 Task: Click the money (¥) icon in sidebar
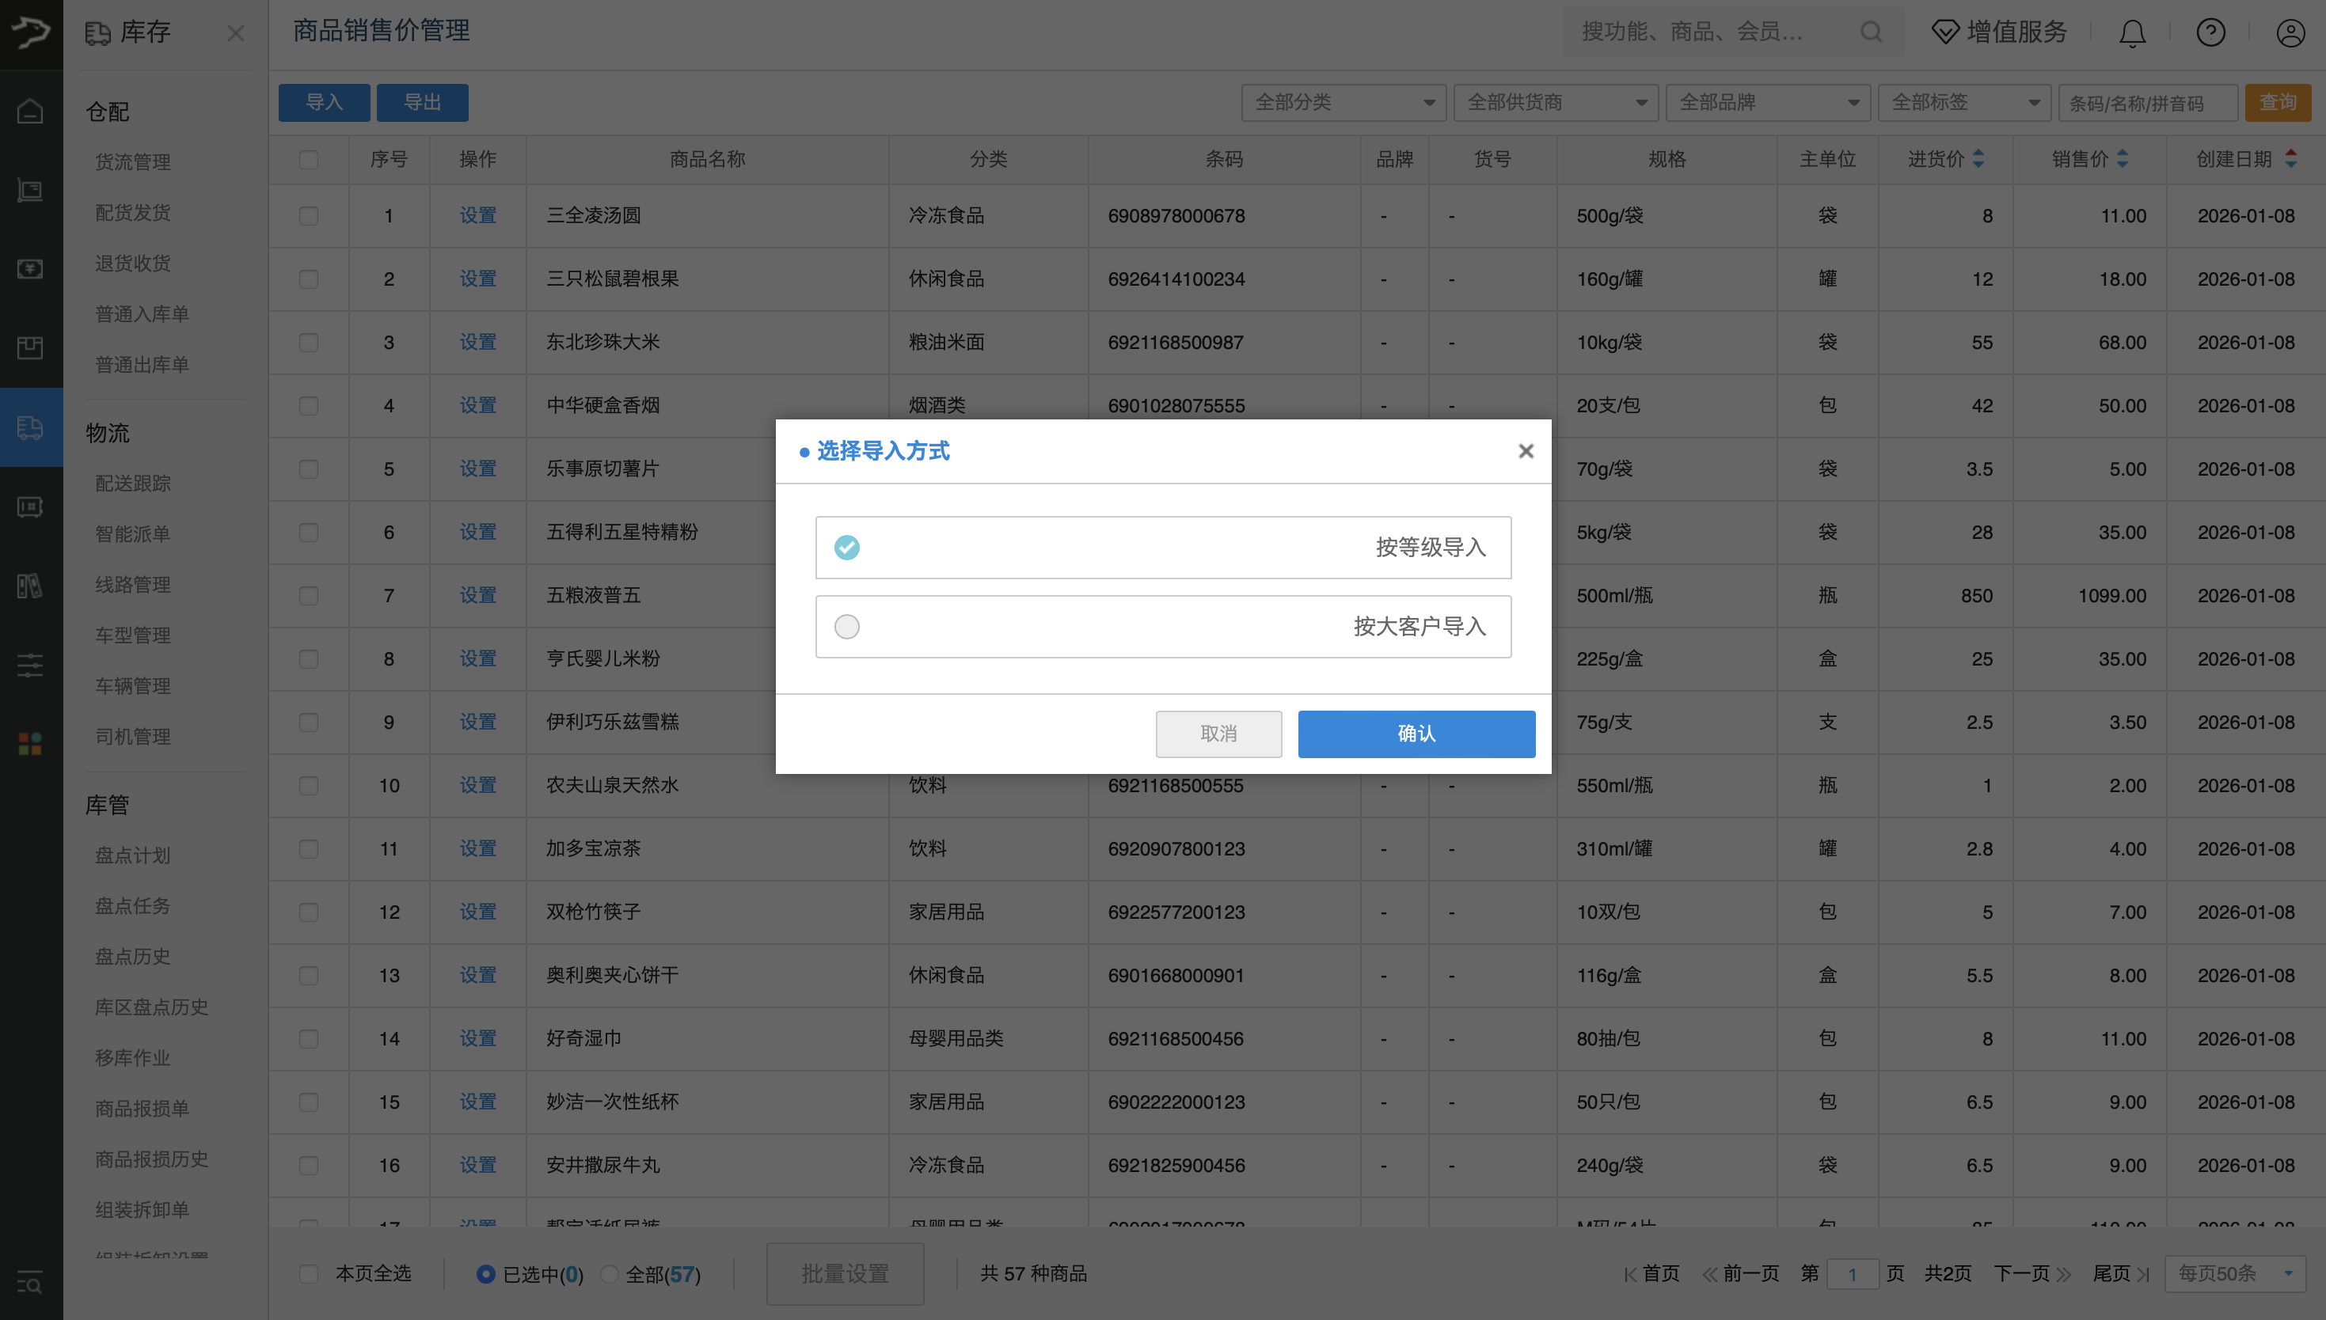coord(30,269)
